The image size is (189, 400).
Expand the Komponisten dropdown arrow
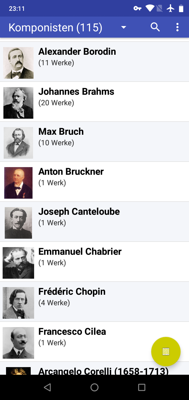tap(124, 27)
